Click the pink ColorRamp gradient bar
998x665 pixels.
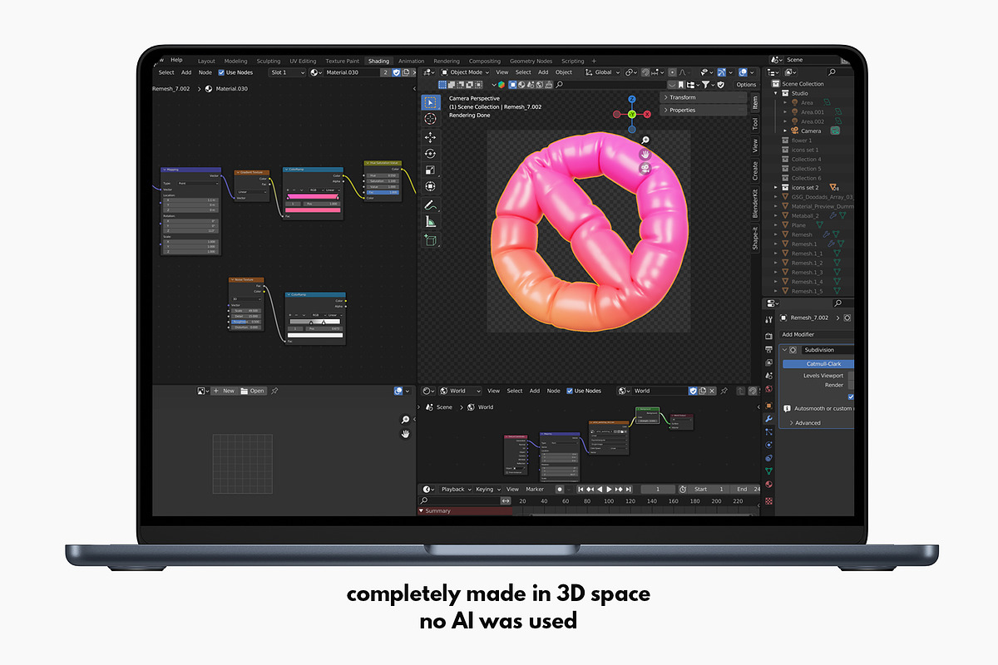pyautogui.click(x=313, y=196)
